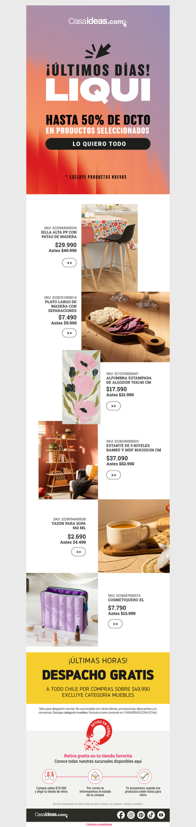Open the TikTok social icon

coord(151,815)
